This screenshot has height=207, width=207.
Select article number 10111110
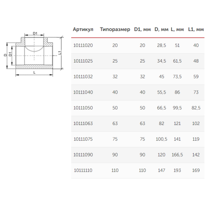pos(83,170)
